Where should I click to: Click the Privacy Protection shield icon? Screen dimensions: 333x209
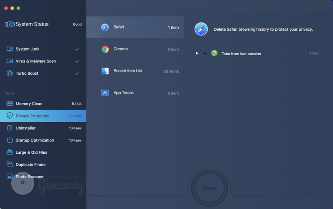point(10,116)
